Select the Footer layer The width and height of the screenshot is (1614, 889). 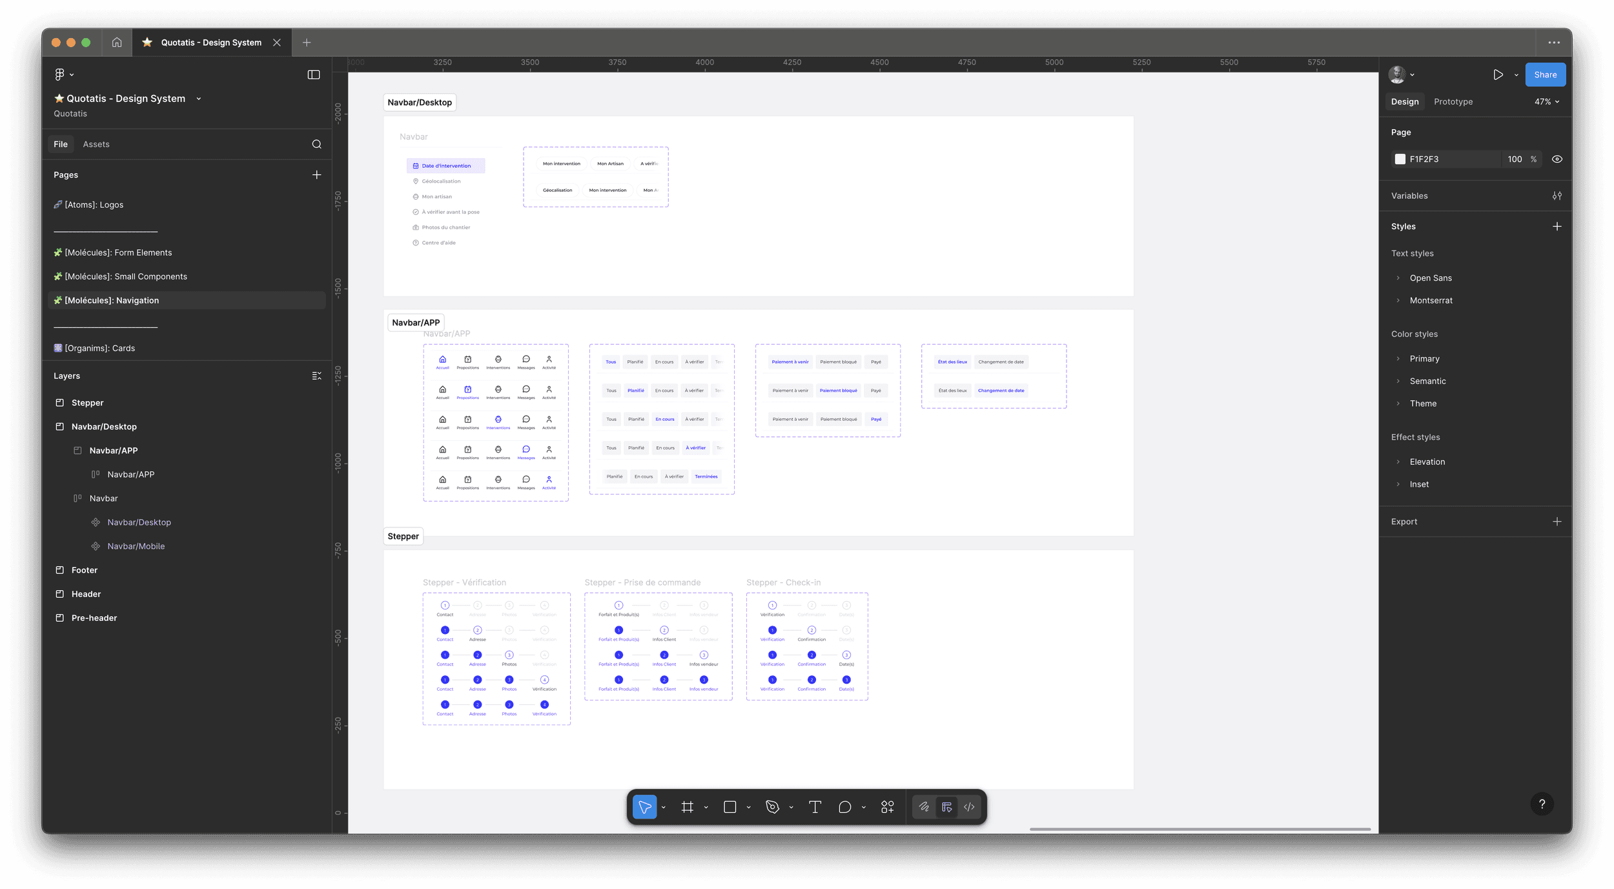coord(85,570)
